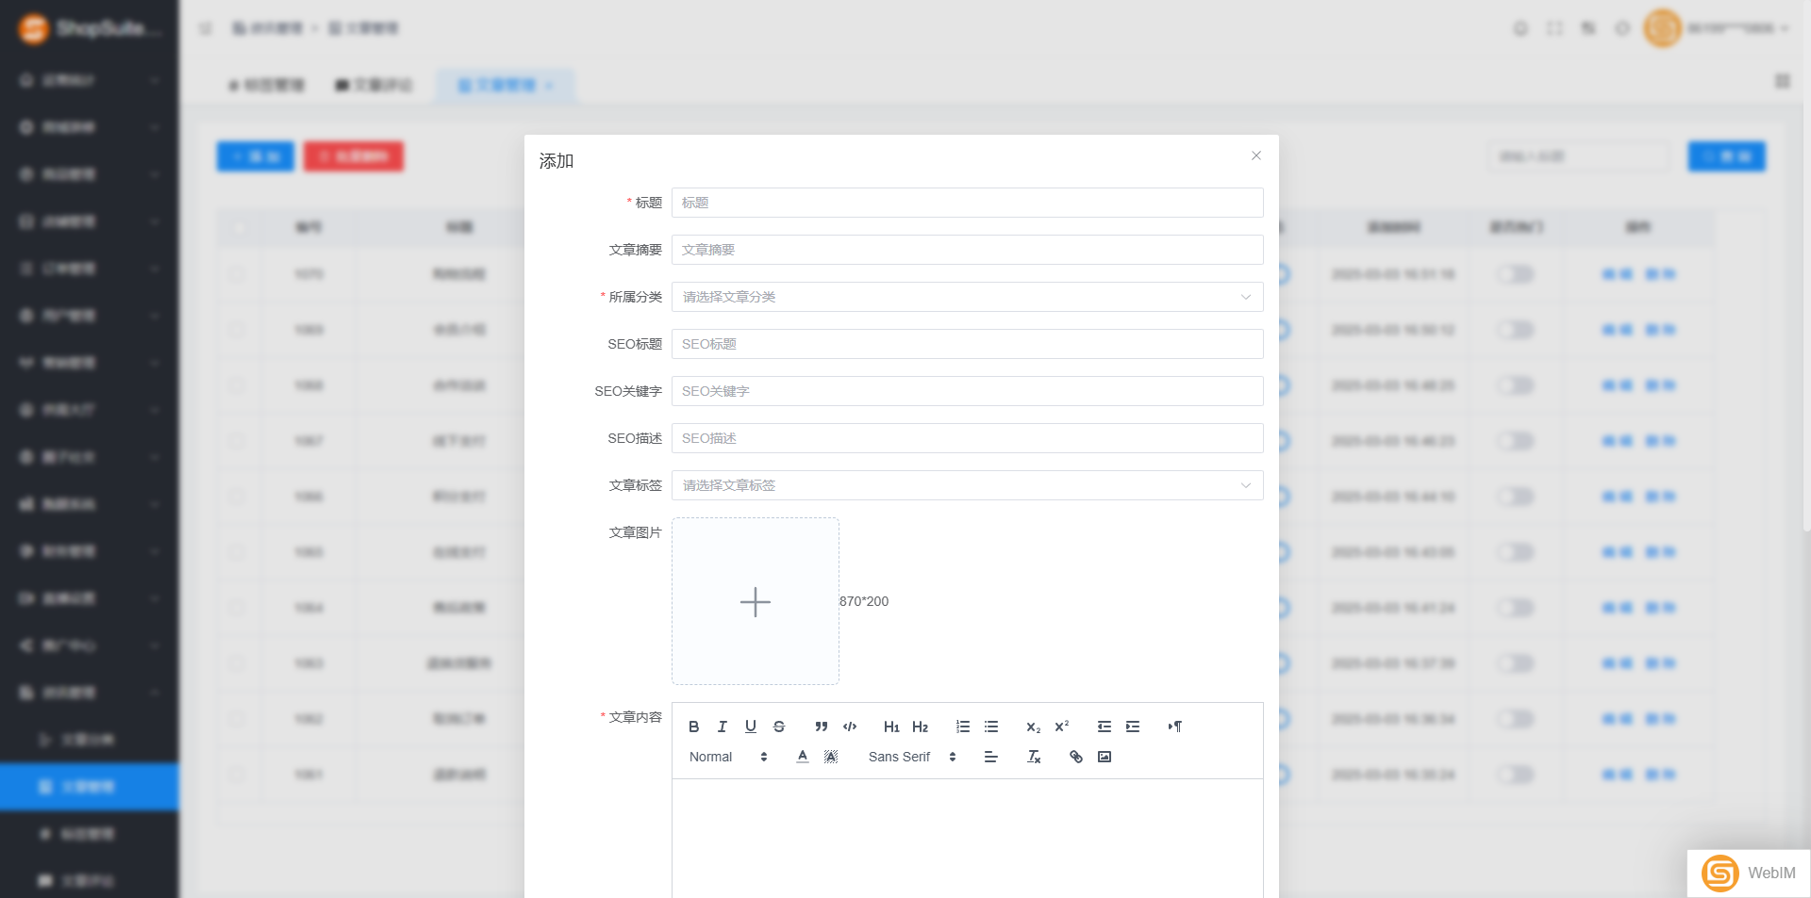1811x898 pixels.
Task: Insert a code block in the editor
Action: point(849,727)
